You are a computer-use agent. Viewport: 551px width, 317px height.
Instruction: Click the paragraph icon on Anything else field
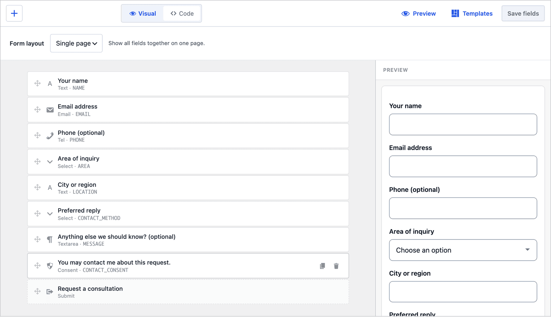click(50, 240)
